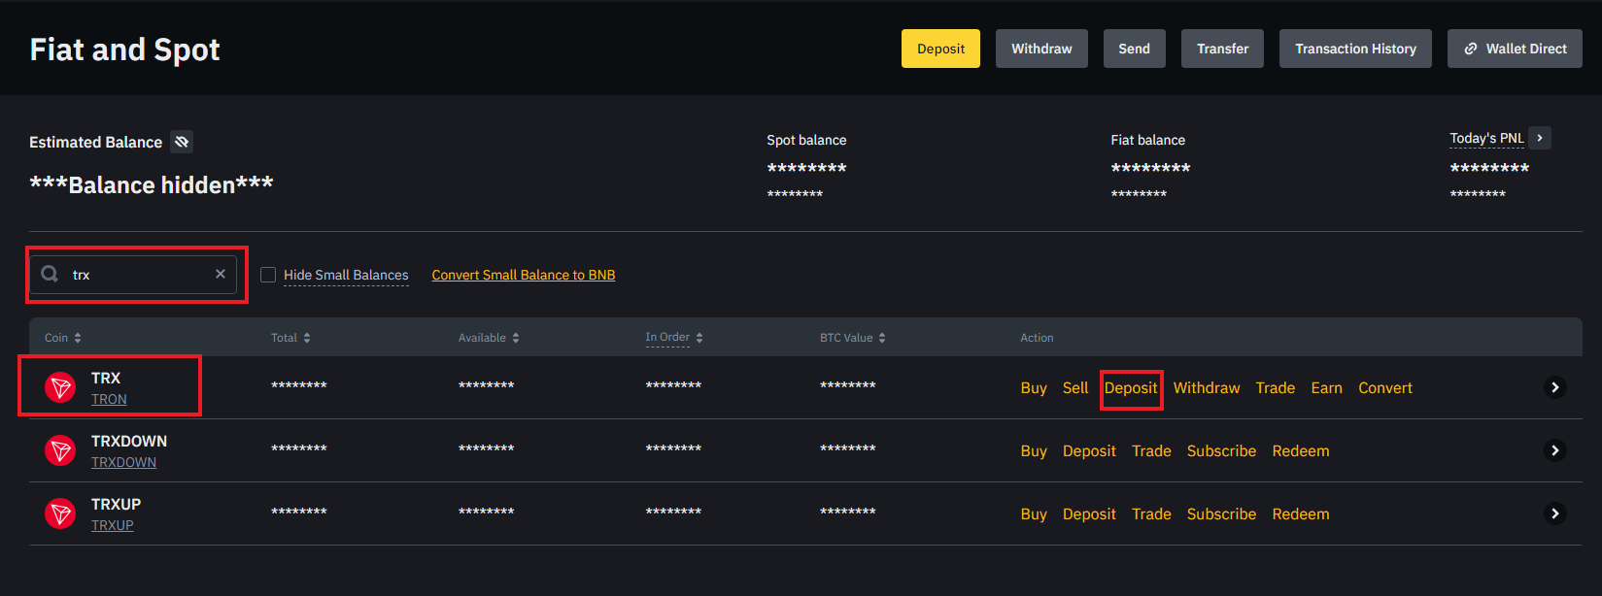Click the Action column header

point(1037,338)
